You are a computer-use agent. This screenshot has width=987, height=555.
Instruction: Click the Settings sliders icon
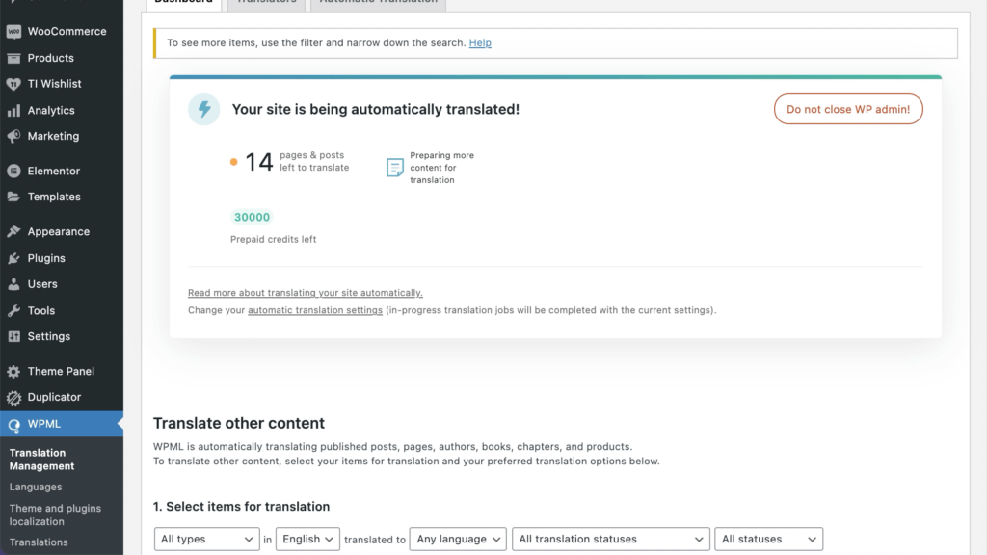click(x=13, y=336)
